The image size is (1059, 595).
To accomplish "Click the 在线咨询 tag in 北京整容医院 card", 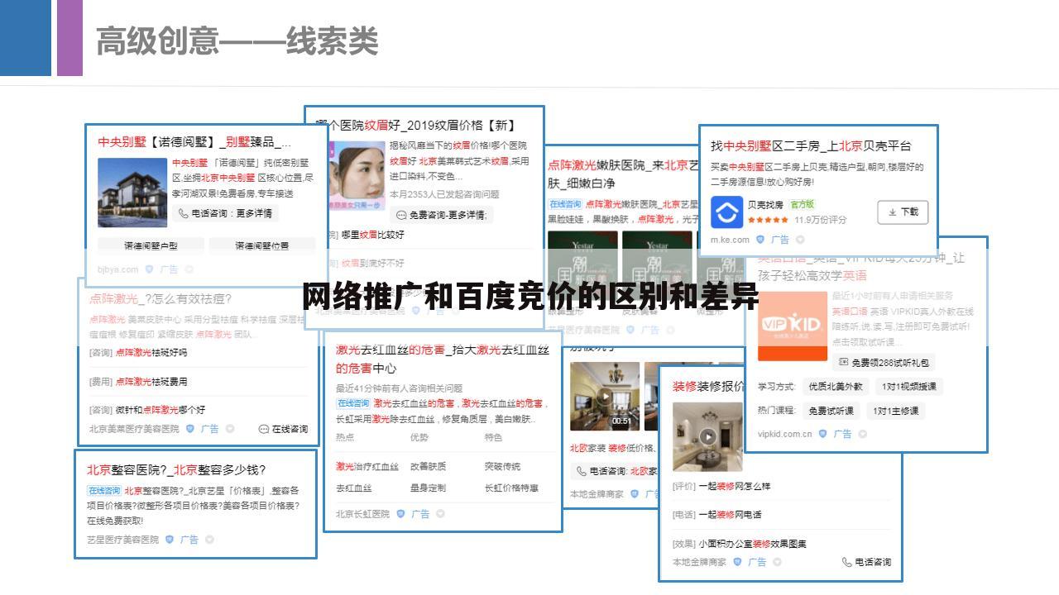I will click(x=103, y=490).
